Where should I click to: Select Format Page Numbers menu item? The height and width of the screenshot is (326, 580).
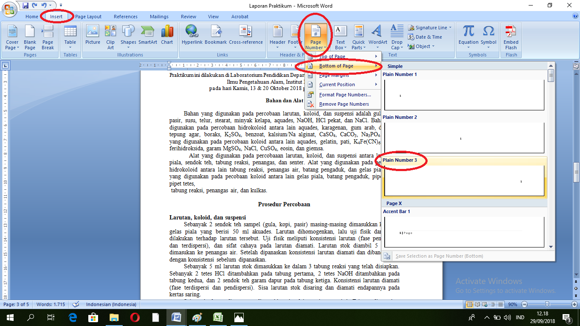[345, 95]
